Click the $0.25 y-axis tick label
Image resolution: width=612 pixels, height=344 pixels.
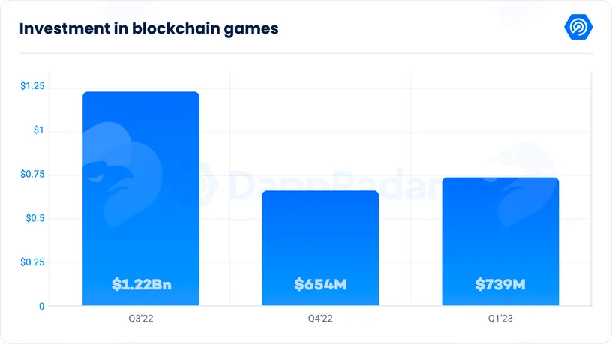pos(32,262)
